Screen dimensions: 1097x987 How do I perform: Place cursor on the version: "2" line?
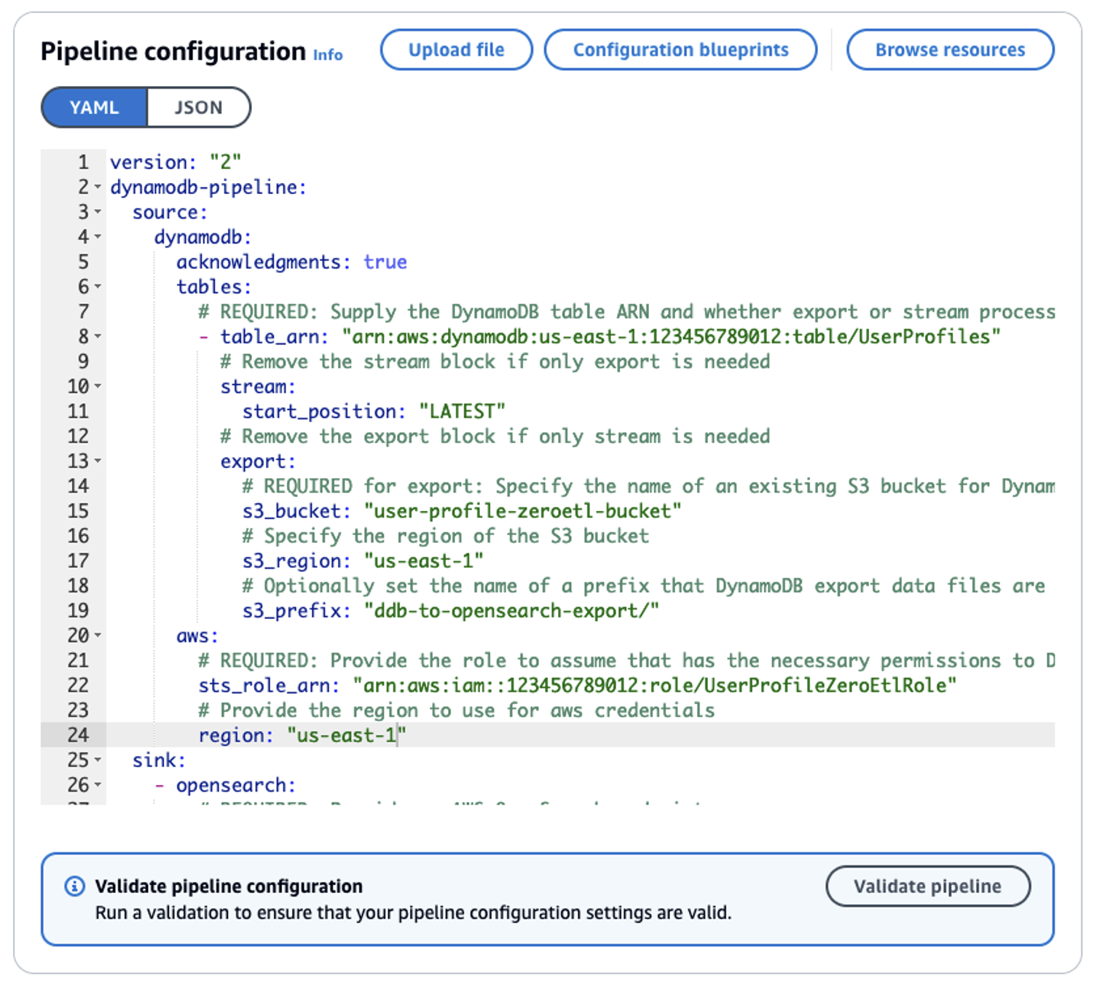coord(176,162)
